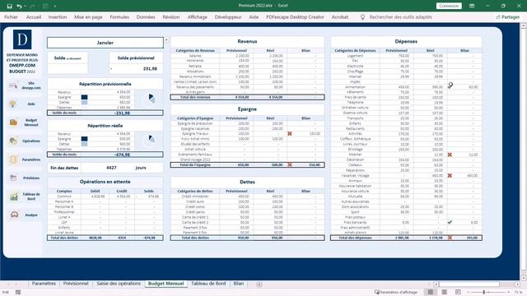Image resolution: width=527 pixels, height=296 pixels.
Task: Switch to Normal view icon
Action: (x=430, y=293)
